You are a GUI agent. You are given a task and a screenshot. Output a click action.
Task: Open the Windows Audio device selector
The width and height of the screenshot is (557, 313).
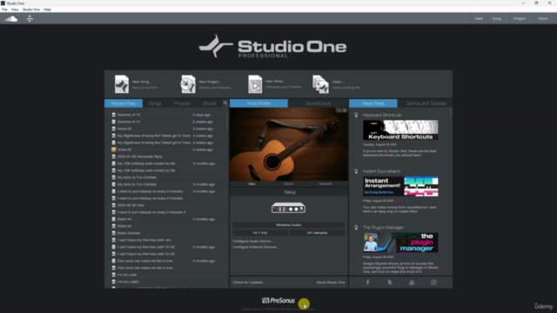[288, 225]
